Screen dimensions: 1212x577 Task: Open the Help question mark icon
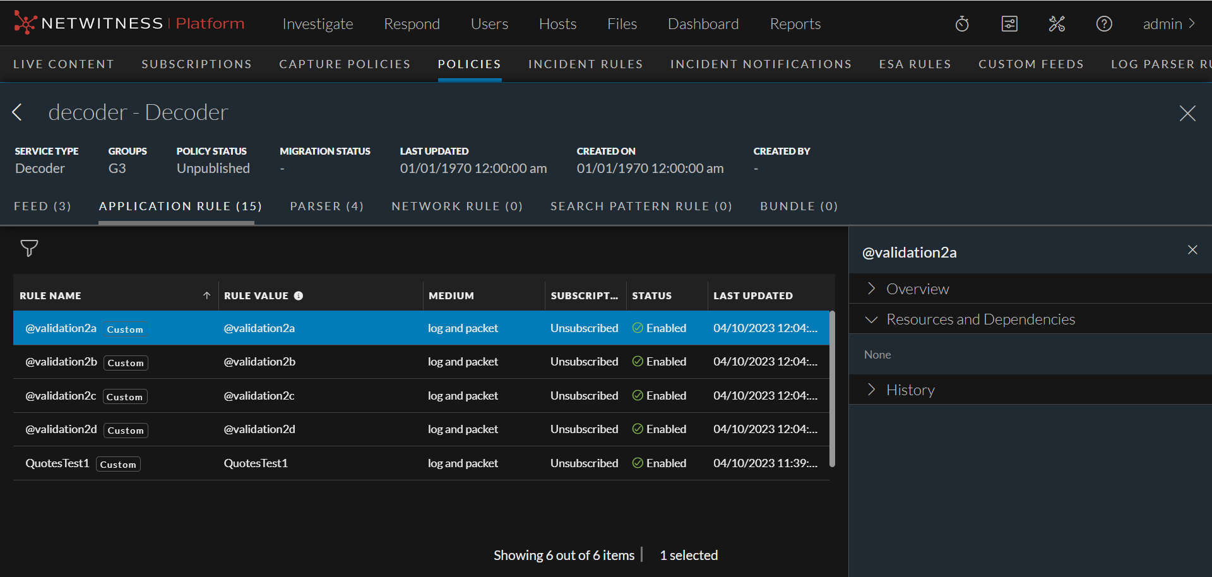1104,23
